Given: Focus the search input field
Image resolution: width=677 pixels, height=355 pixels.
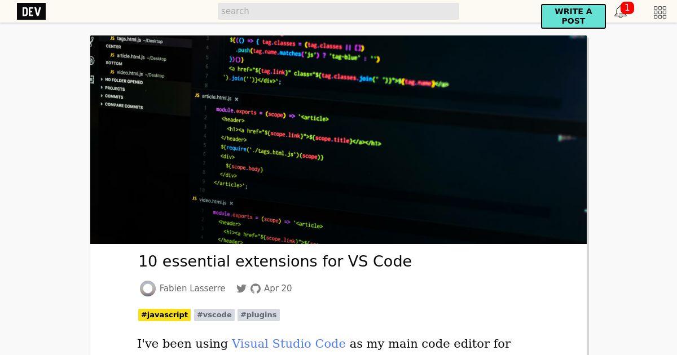Looking at the screenshot, I should click(x=338, y=11).
